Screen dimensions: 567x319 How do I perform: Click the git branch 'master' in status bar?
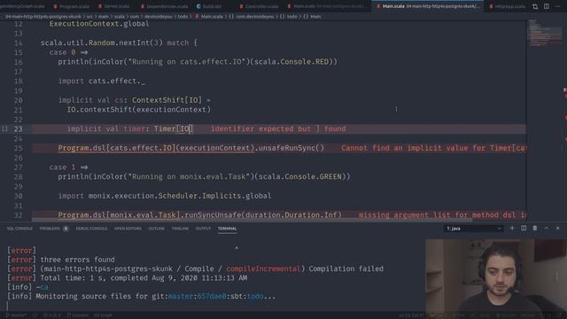(17, 315)
